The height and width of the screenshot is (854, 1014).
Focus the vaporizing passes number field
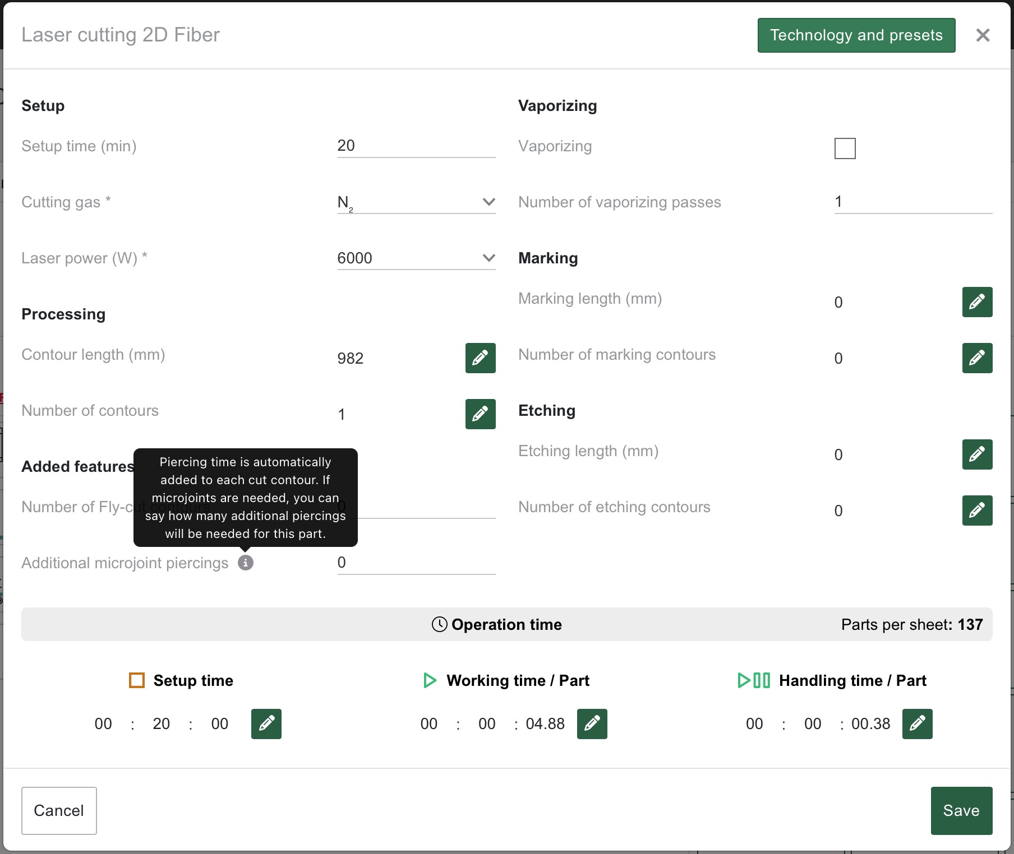click(912, 202)
